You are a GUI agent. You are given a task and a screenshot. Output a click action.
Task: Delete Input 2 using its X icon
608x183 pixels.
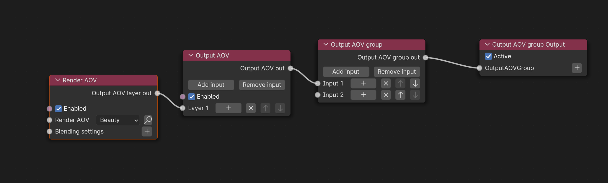pyautogui.click(x=386, y=95)
